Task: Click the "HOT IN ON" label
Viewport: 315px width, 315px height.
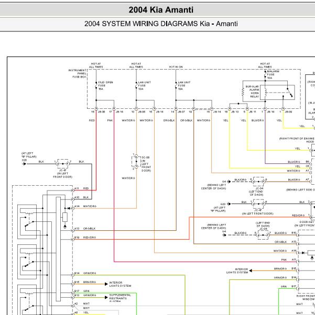Action: click(x=176, y=67)
